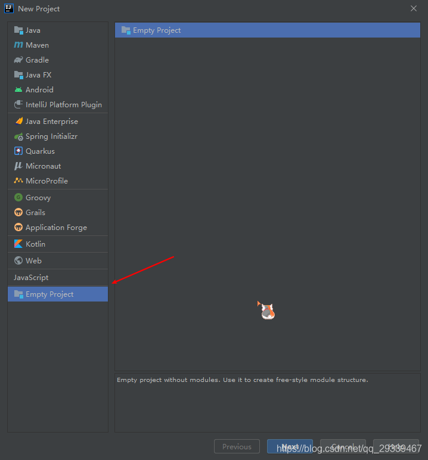Click the MicroProfile orange icon

click(x=18, y=181)
